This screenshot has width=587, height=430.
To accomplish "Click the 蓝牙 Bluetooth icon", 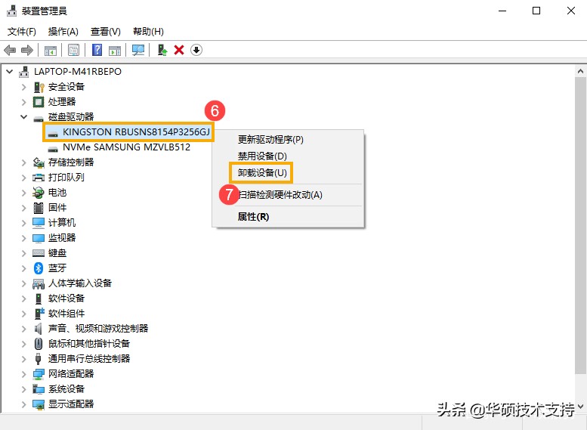I will point(39,268).
